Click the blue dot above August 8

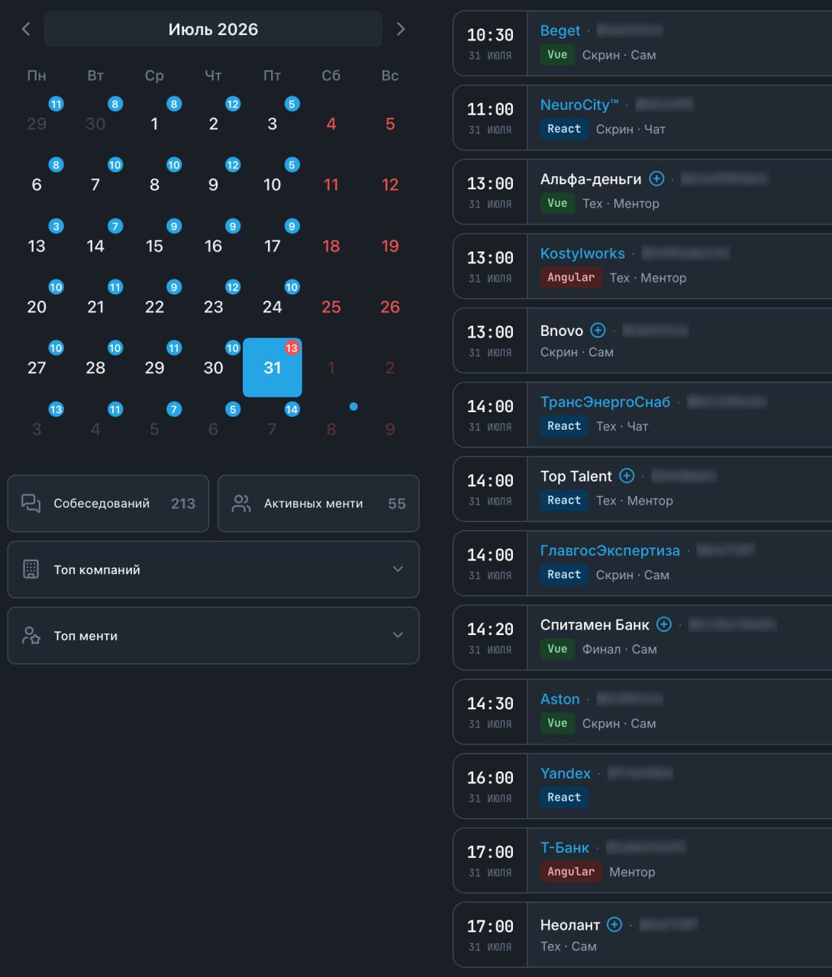(x=353, y=407)
